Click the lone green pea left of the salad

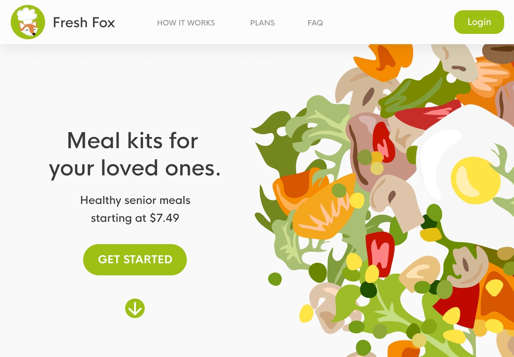275,279
